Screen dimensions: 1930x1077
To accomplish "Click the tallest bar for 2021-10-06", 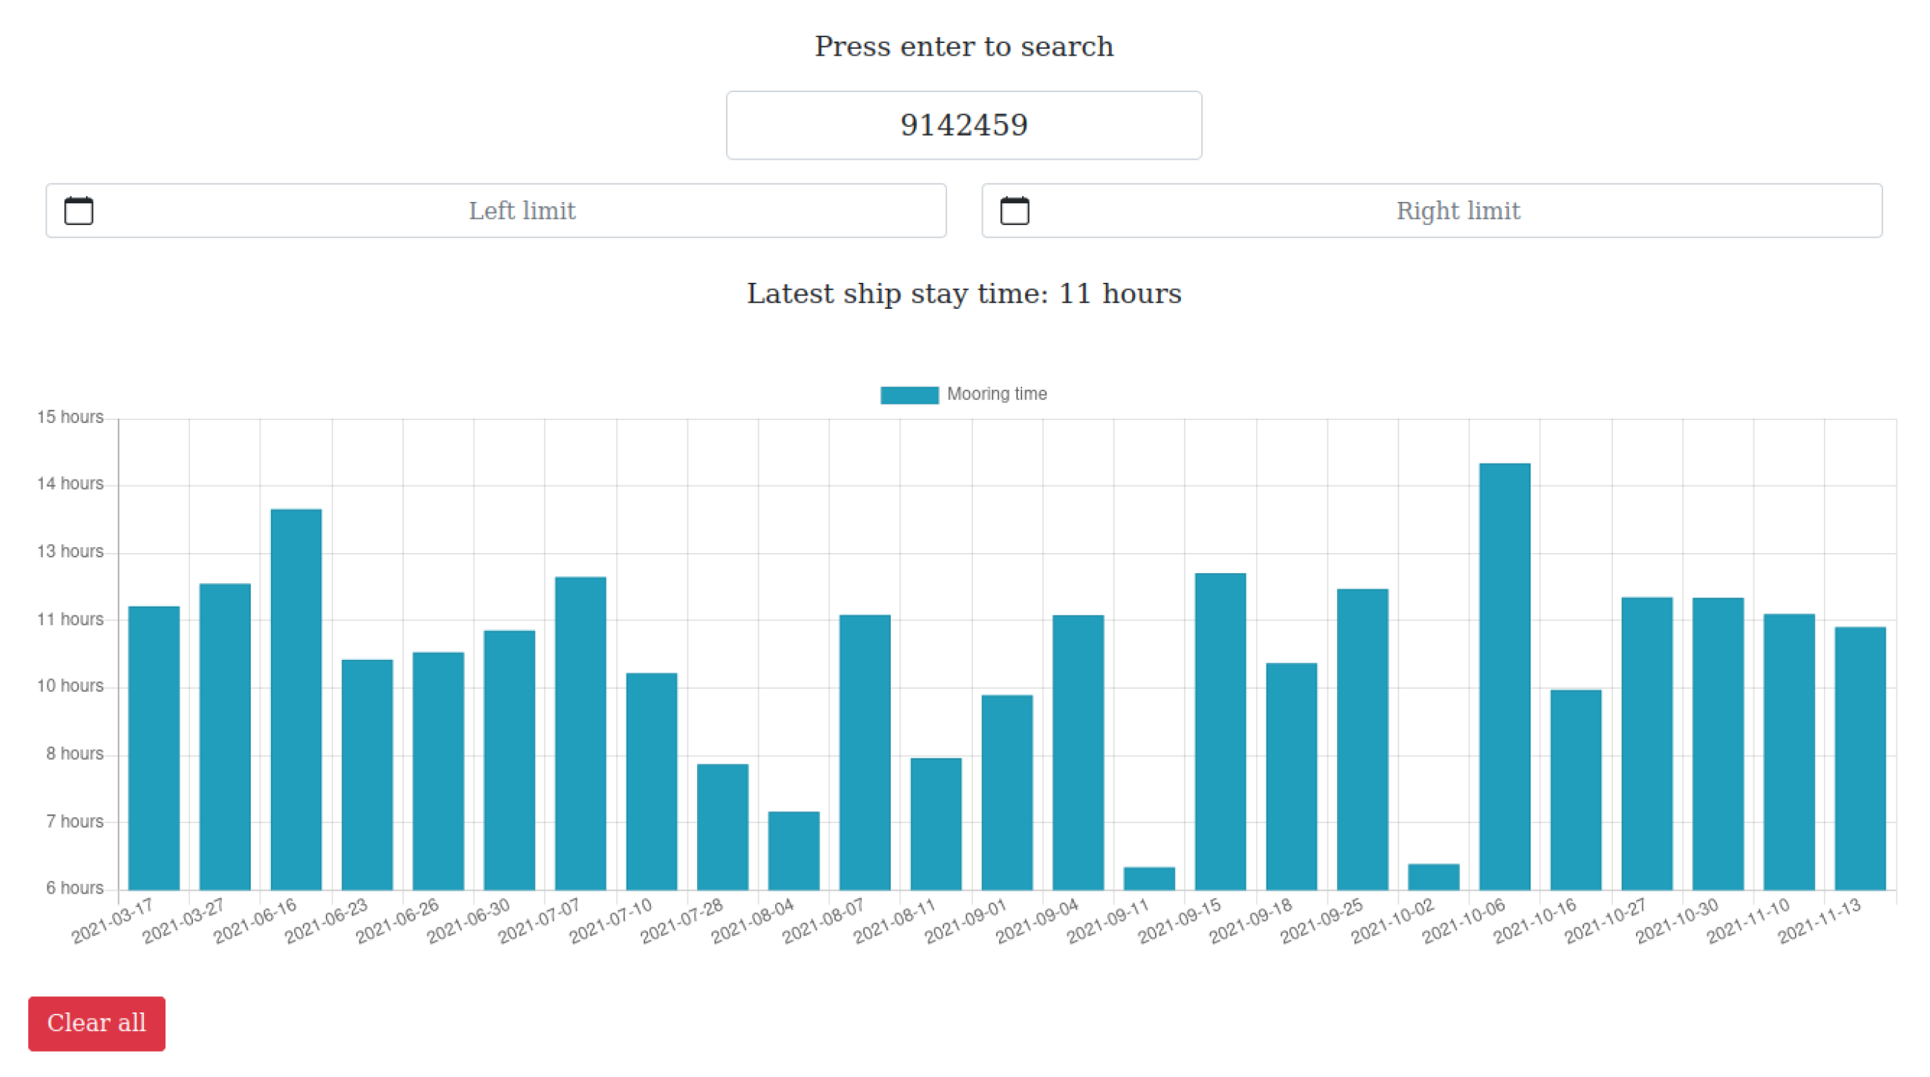I will [1505, 676].
